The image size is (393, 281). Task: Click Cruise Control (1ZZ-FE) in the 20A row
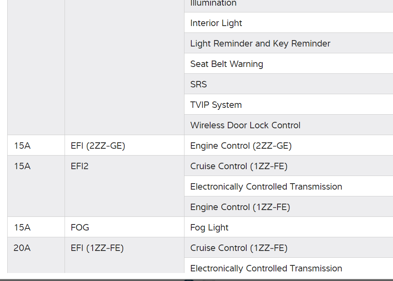(239, 248)
